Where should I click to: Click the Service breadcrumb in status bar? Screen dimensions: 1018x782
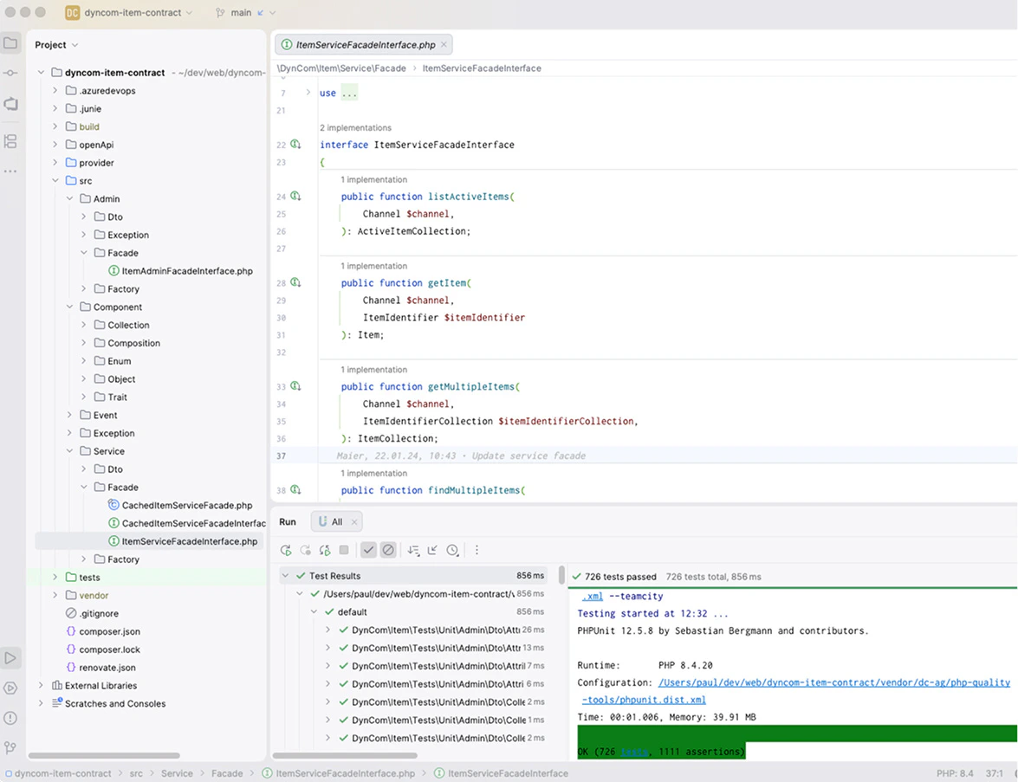tap(177, 773)
